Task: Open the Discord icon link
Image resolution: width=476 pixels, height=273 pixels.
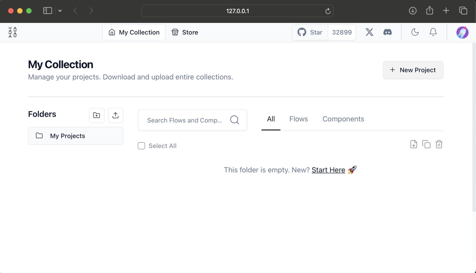Action: click(x=387, y=32)
